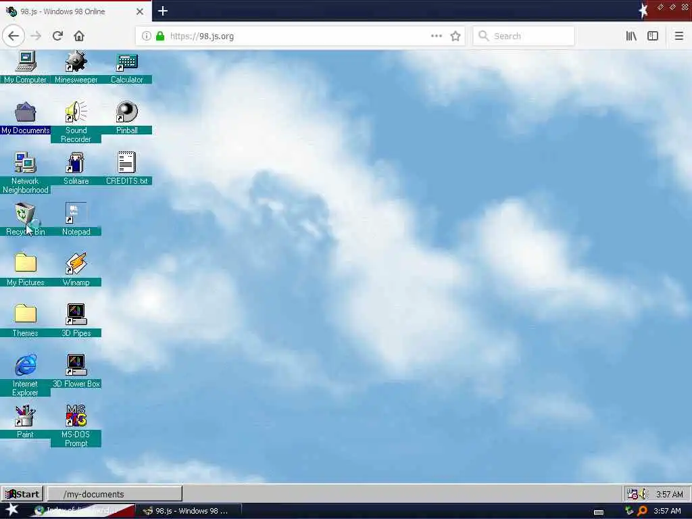The image size is (692, 519).
Task: Switch to the 'Index of' host taskbar window
Action: pos(82,511)
